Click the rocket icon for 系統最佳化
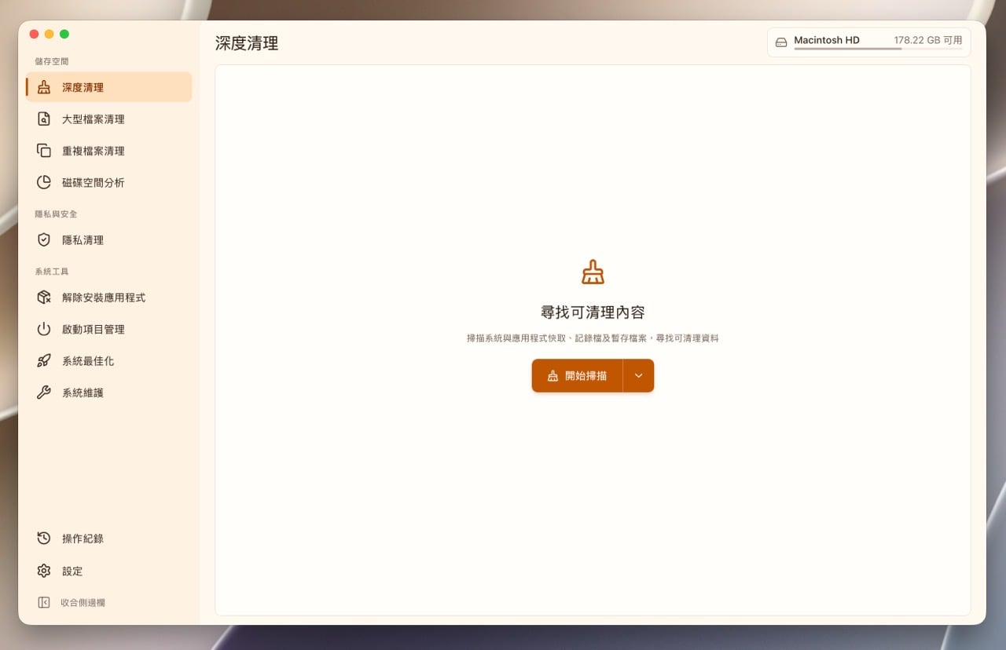 pos(44,361)
